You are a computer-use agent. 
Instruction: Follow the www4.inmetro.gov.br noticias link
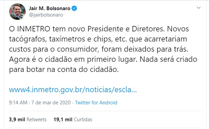click(73, 89)
